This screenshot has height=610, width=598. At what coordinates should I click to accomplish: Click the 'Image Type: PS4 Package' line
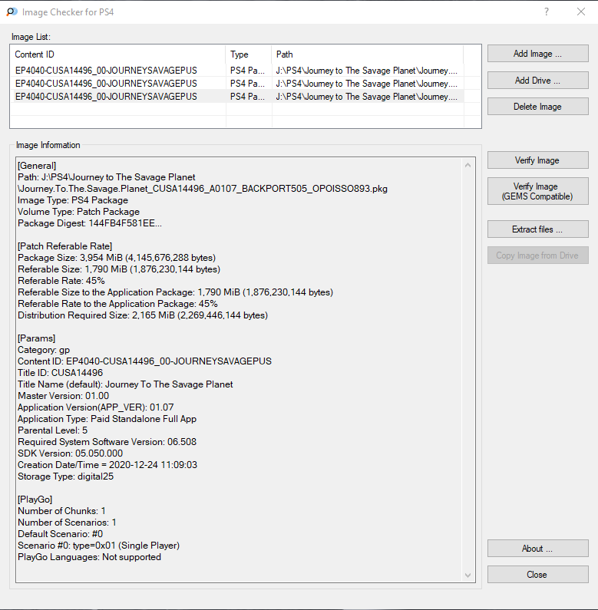coord(73,200)
